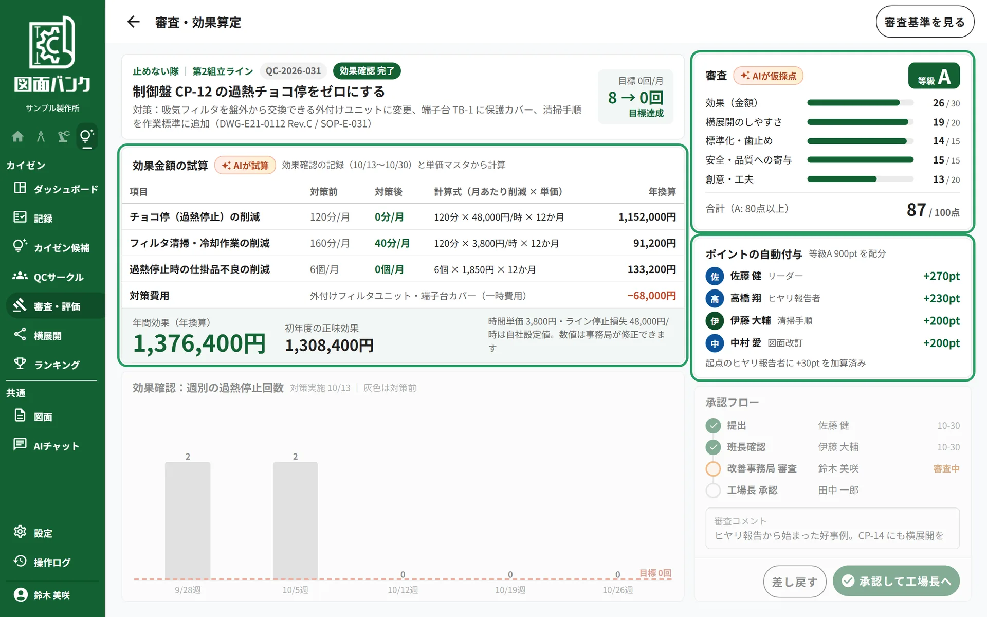The width and height of the screenshot is (987, 617).
Task: Select the lightbulb kaizen module icon
Action: 87,136
